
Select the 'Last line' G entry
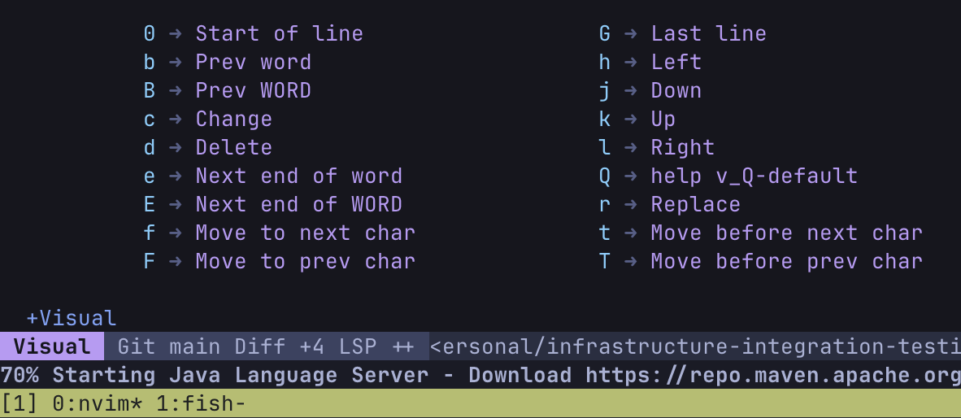click(x=708, y=33)
